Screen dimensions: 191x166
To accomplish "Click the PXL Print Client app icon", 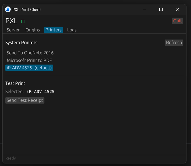I will click(x=8, y=9).
